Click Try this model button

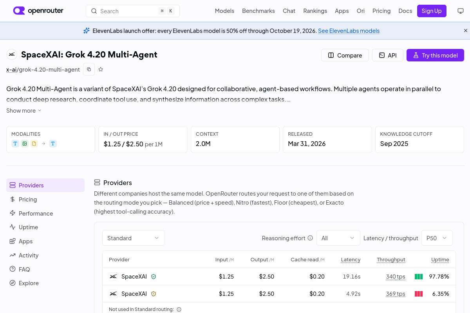click(x=435, y=55)
